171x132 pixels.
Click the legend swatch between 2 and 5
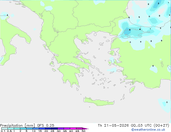click(x=23, y=128)
